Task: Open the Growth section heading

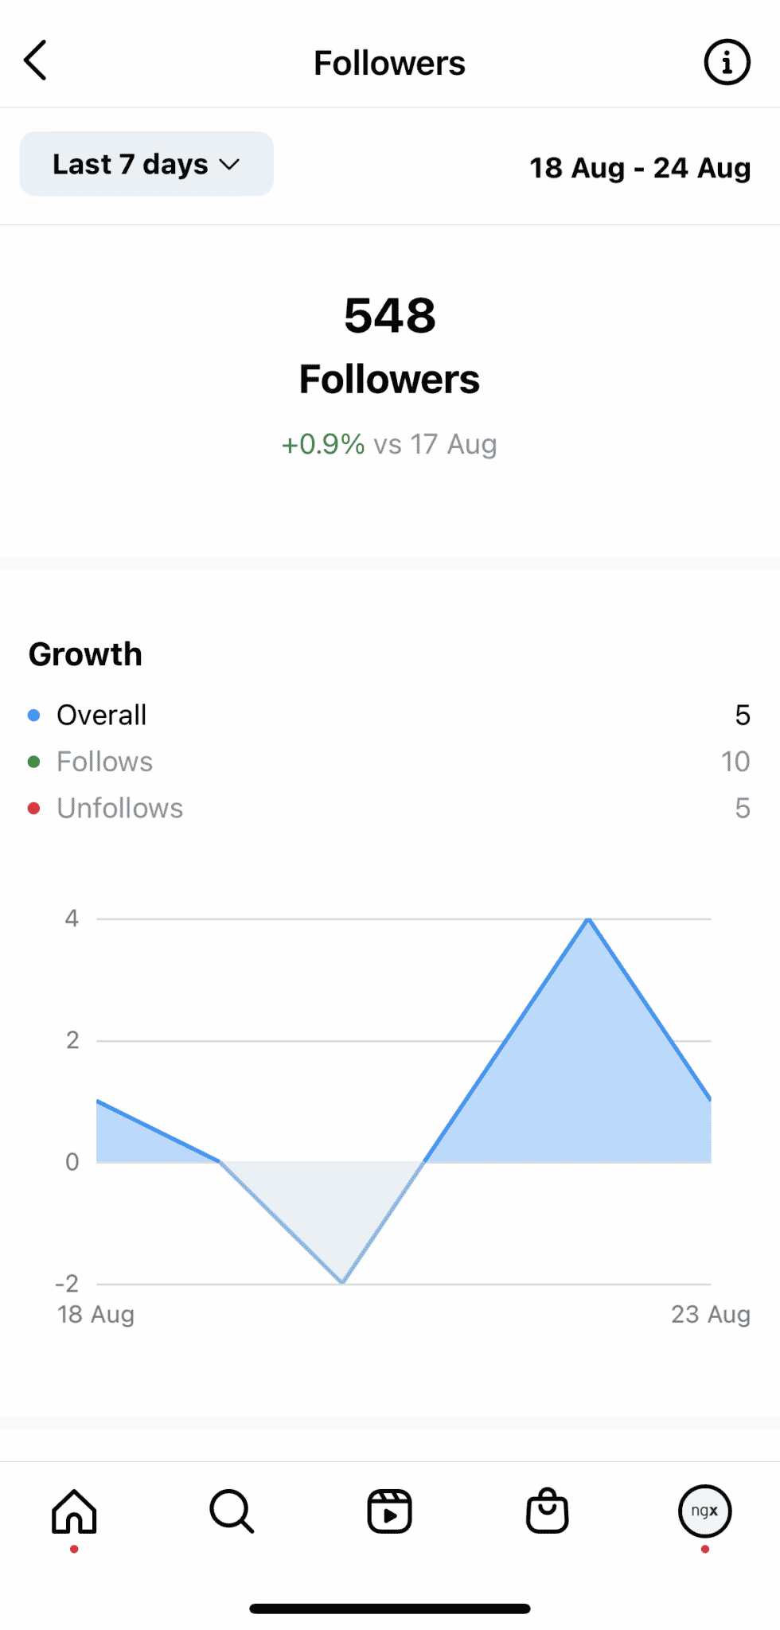Action: coord(85,653)
